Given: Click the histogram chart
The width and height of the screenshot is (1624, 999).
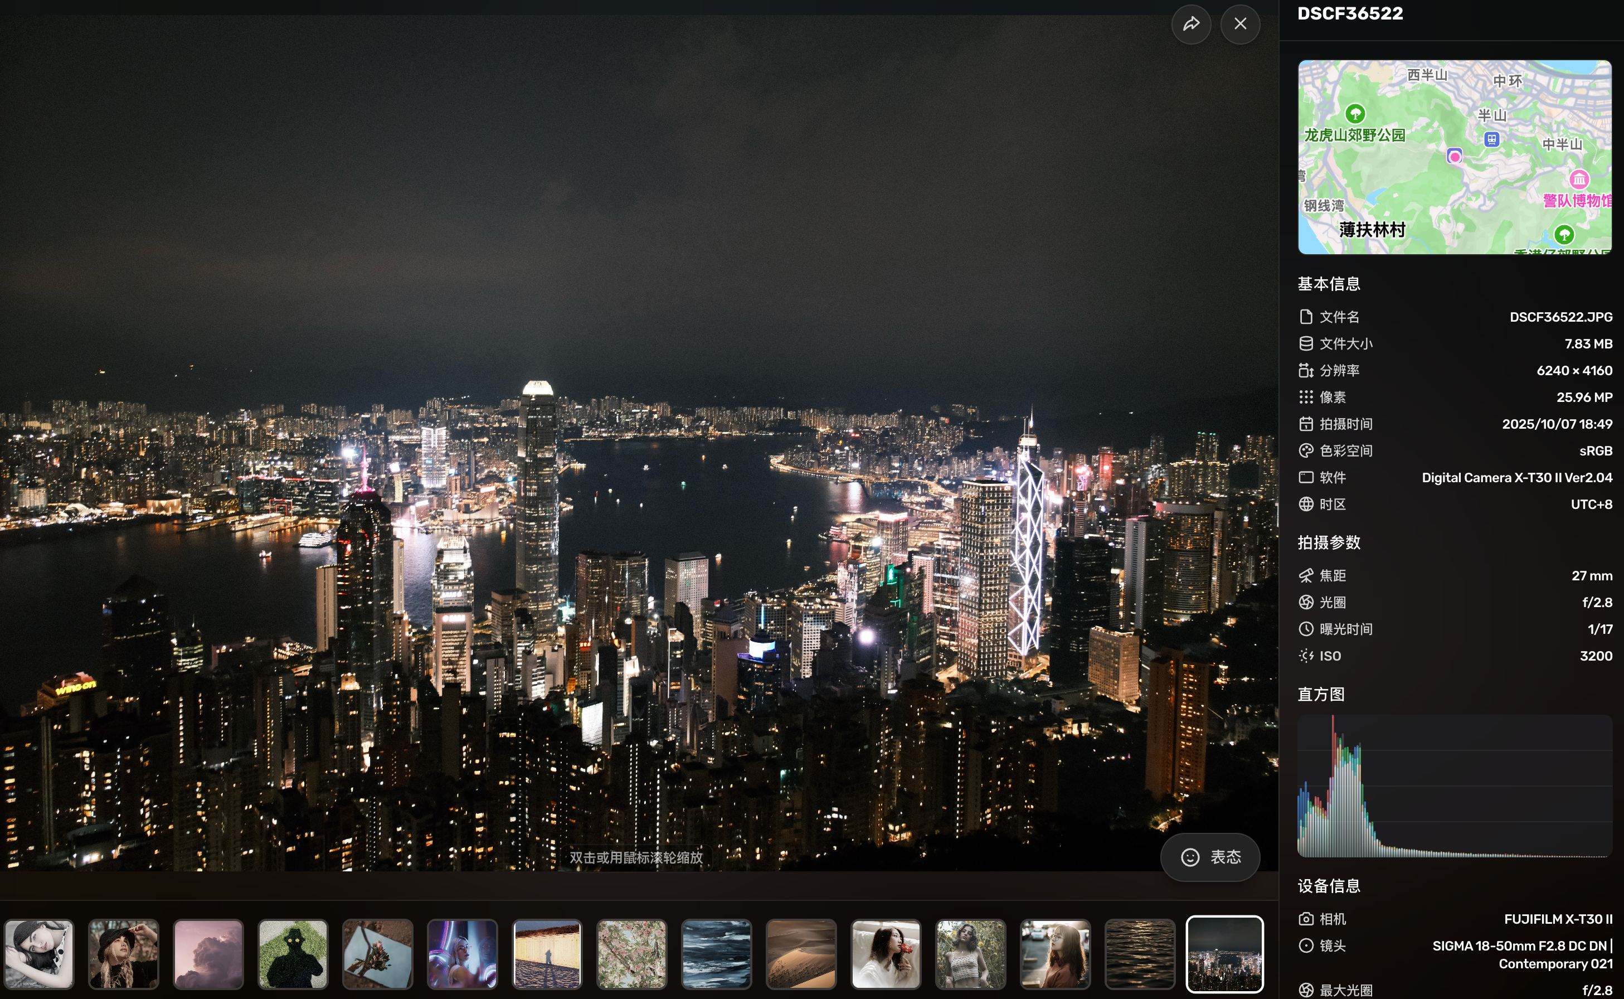Looking at the screenshot, I should tap(1454, 785).
